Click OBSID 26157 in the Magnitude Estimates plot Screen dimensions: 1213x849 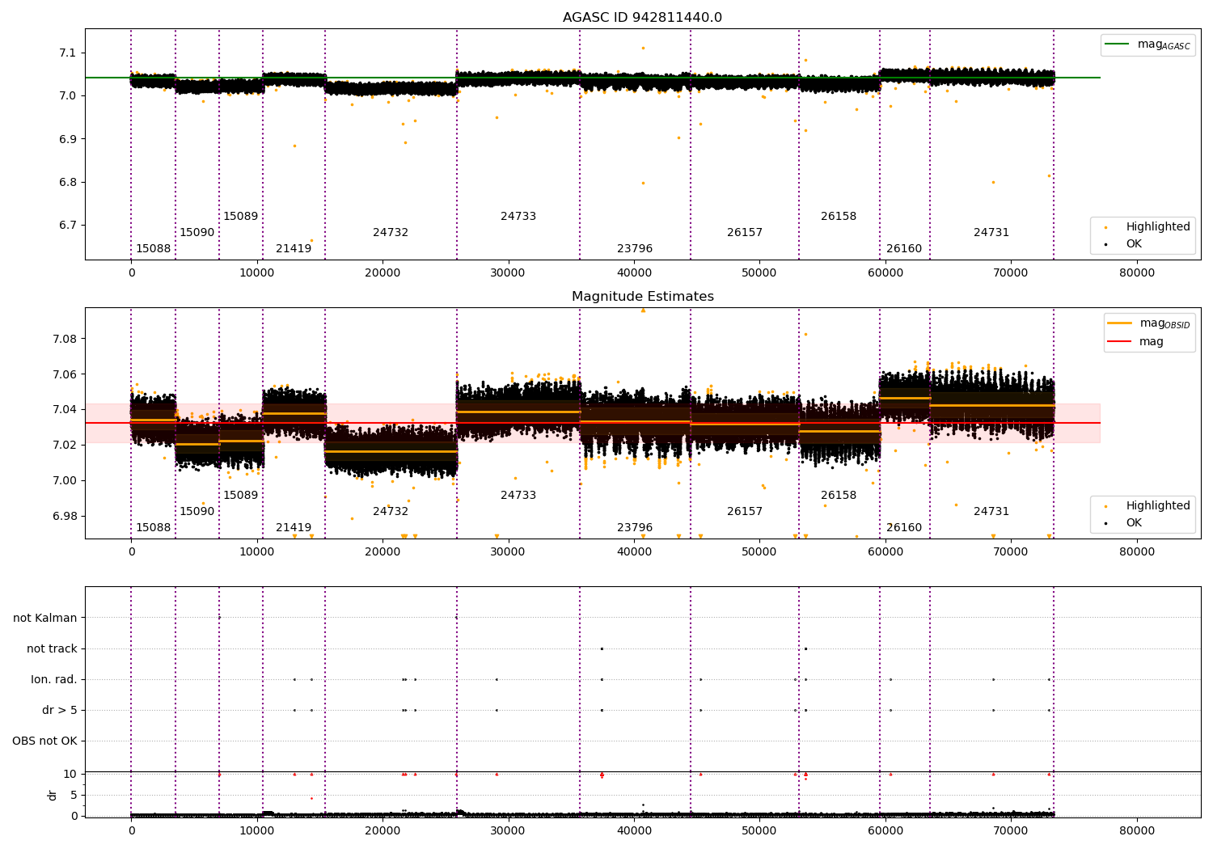point(745,511)
